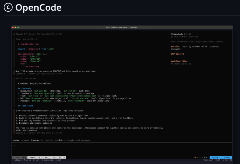Image resolution: width=240 pixels, height=164 pixels.
Task: Click the orange prompt arrow in the input area
Action: point(14,145)
